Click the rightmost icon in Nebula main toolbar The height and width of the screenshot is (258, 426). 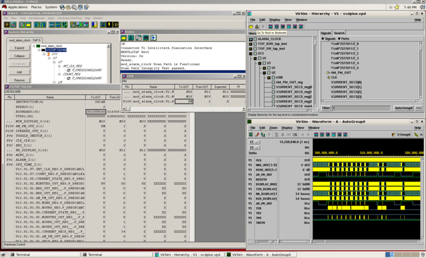(x=116, y=25)
